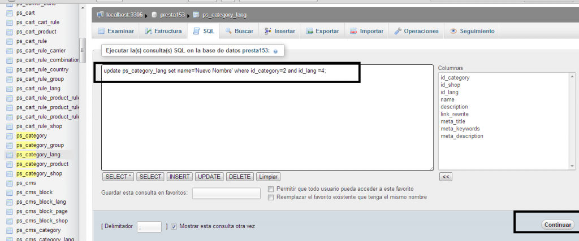Image resolution: width=579 pixels, height=241 pixels.
Task: Select id_category in the Columnas list
Action: (x=455, y=78)
